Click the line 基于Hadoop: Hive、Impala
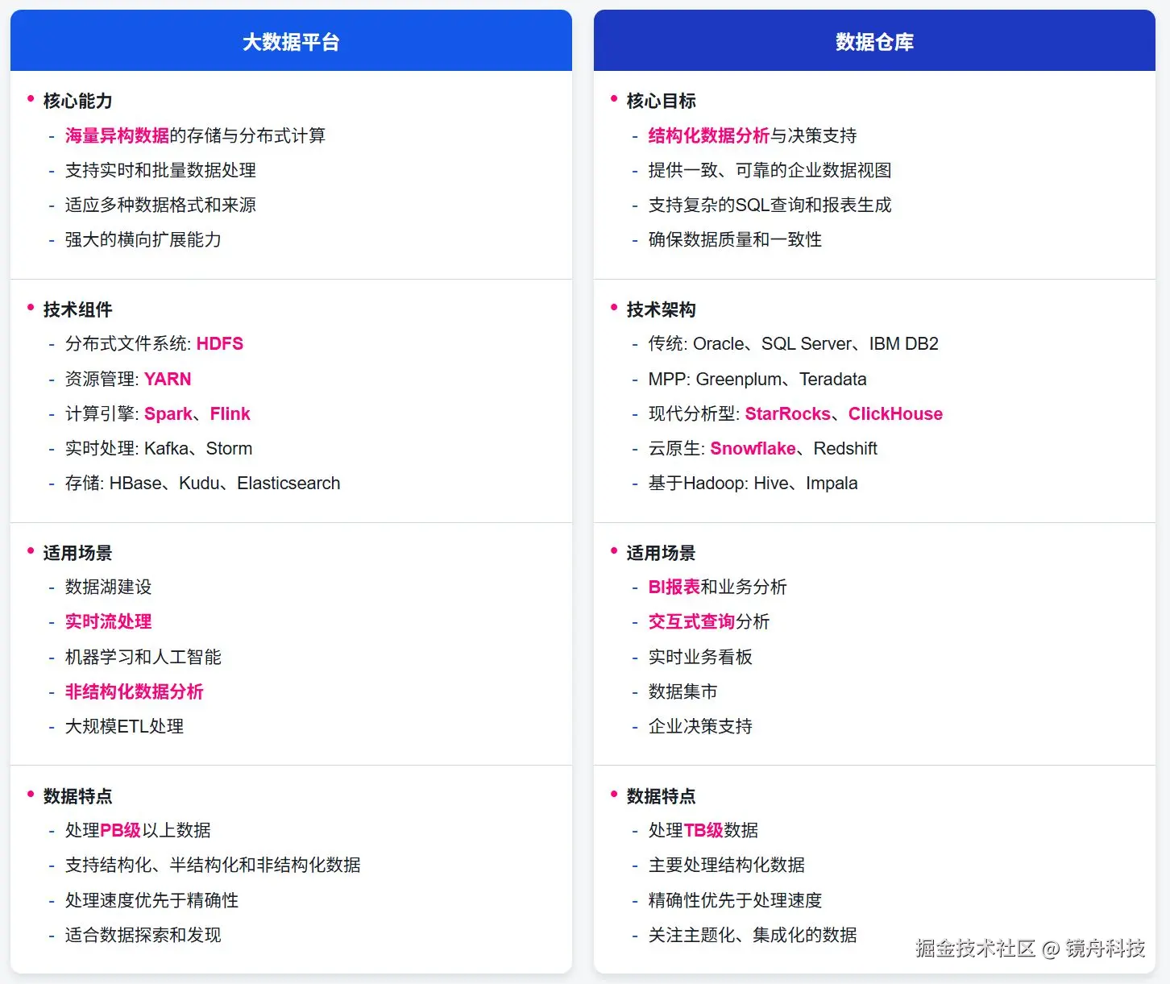 tap(753, 483)
